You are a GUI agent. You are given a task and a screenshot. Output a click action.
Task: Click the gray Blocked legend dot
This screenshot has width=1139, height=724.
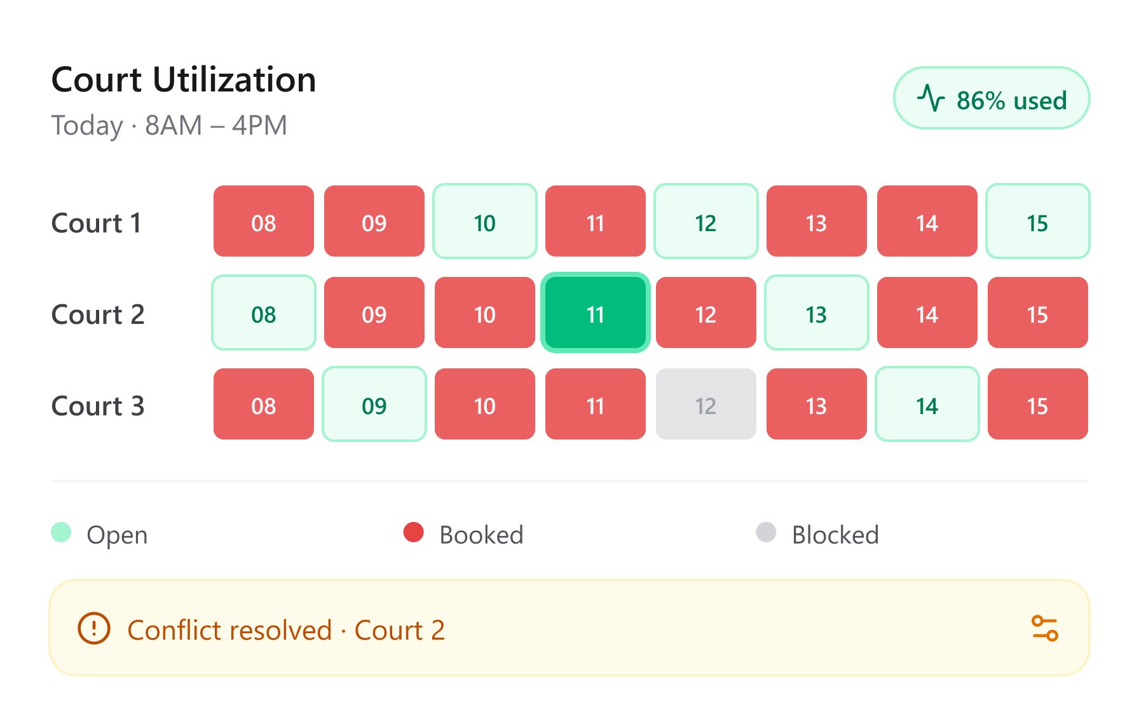click(767, 532)
